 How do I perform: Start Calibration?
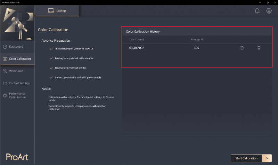[251, 158]
